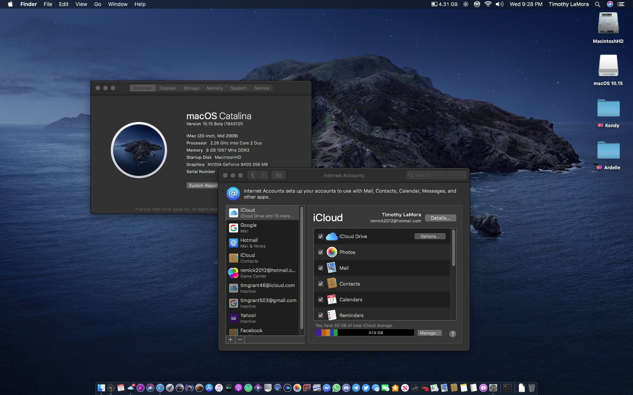
Task: Switch to the Storage tab
Action: click(x=191, y=88)
